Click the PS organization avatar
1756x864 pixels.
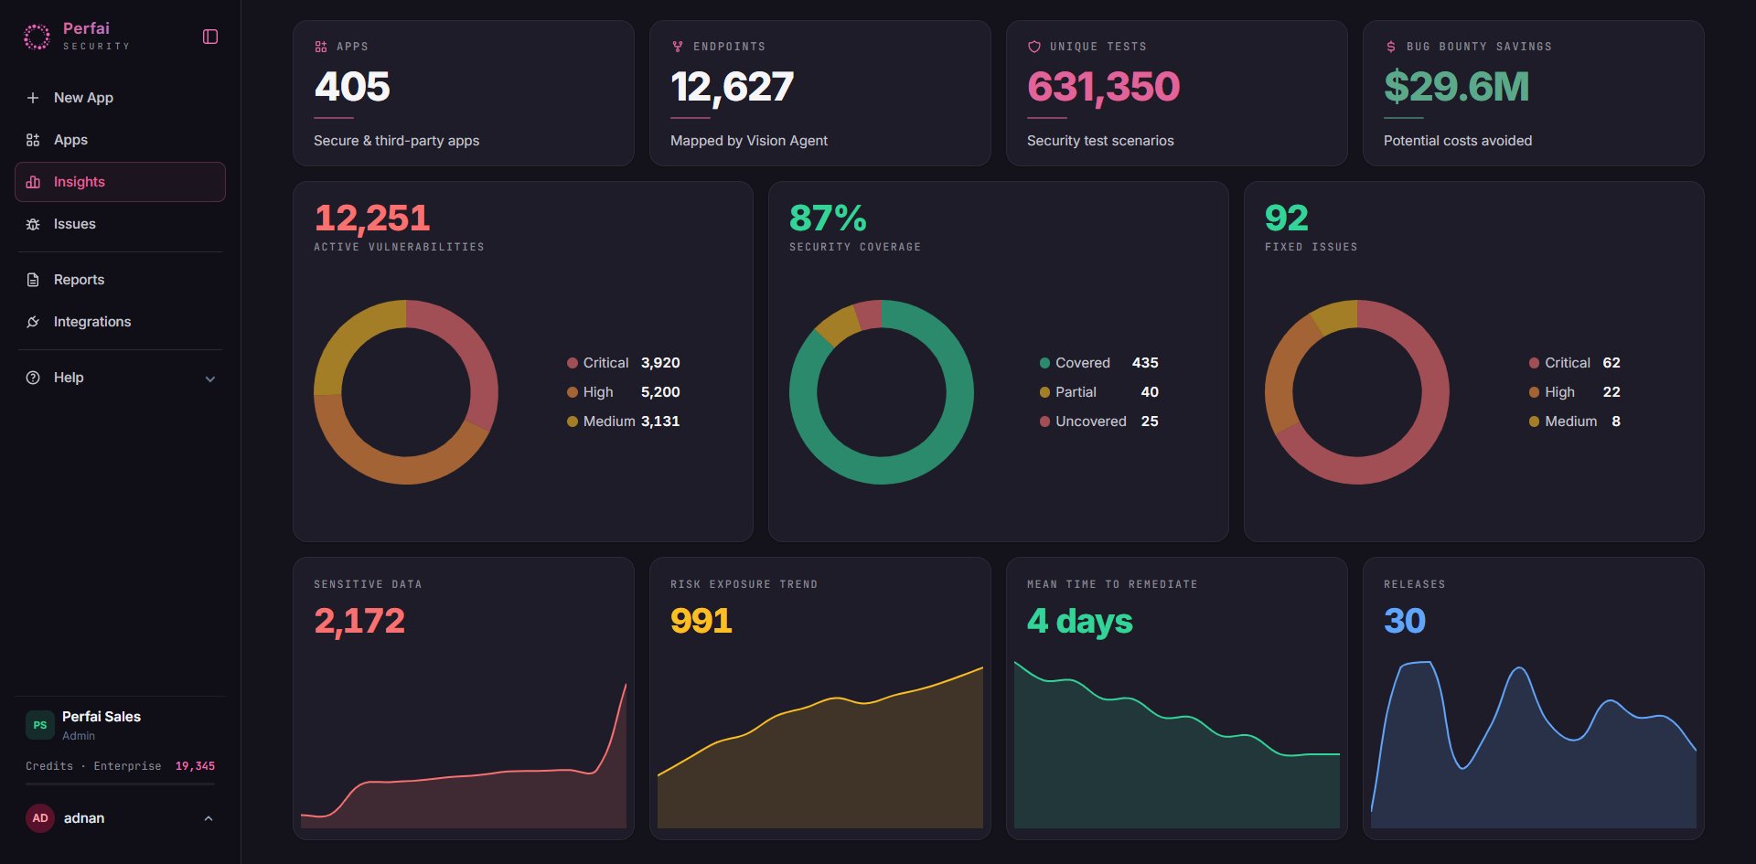point(40,725)
